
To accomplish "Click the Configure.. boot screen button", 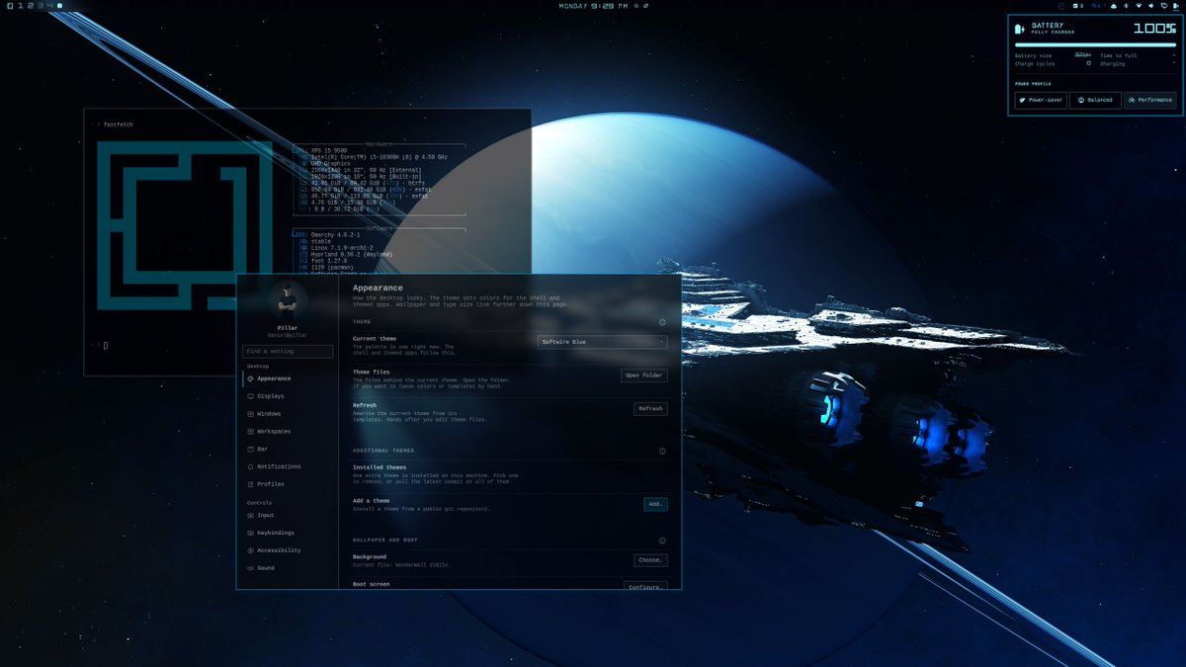I will point(645,586).
